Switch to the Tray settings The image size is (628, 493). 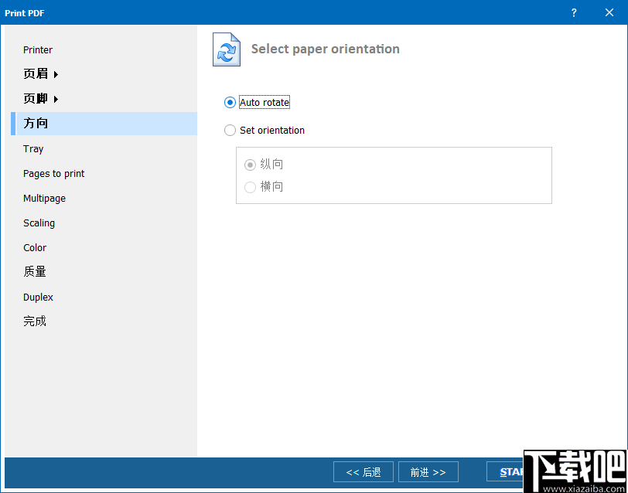coord(33,148)
